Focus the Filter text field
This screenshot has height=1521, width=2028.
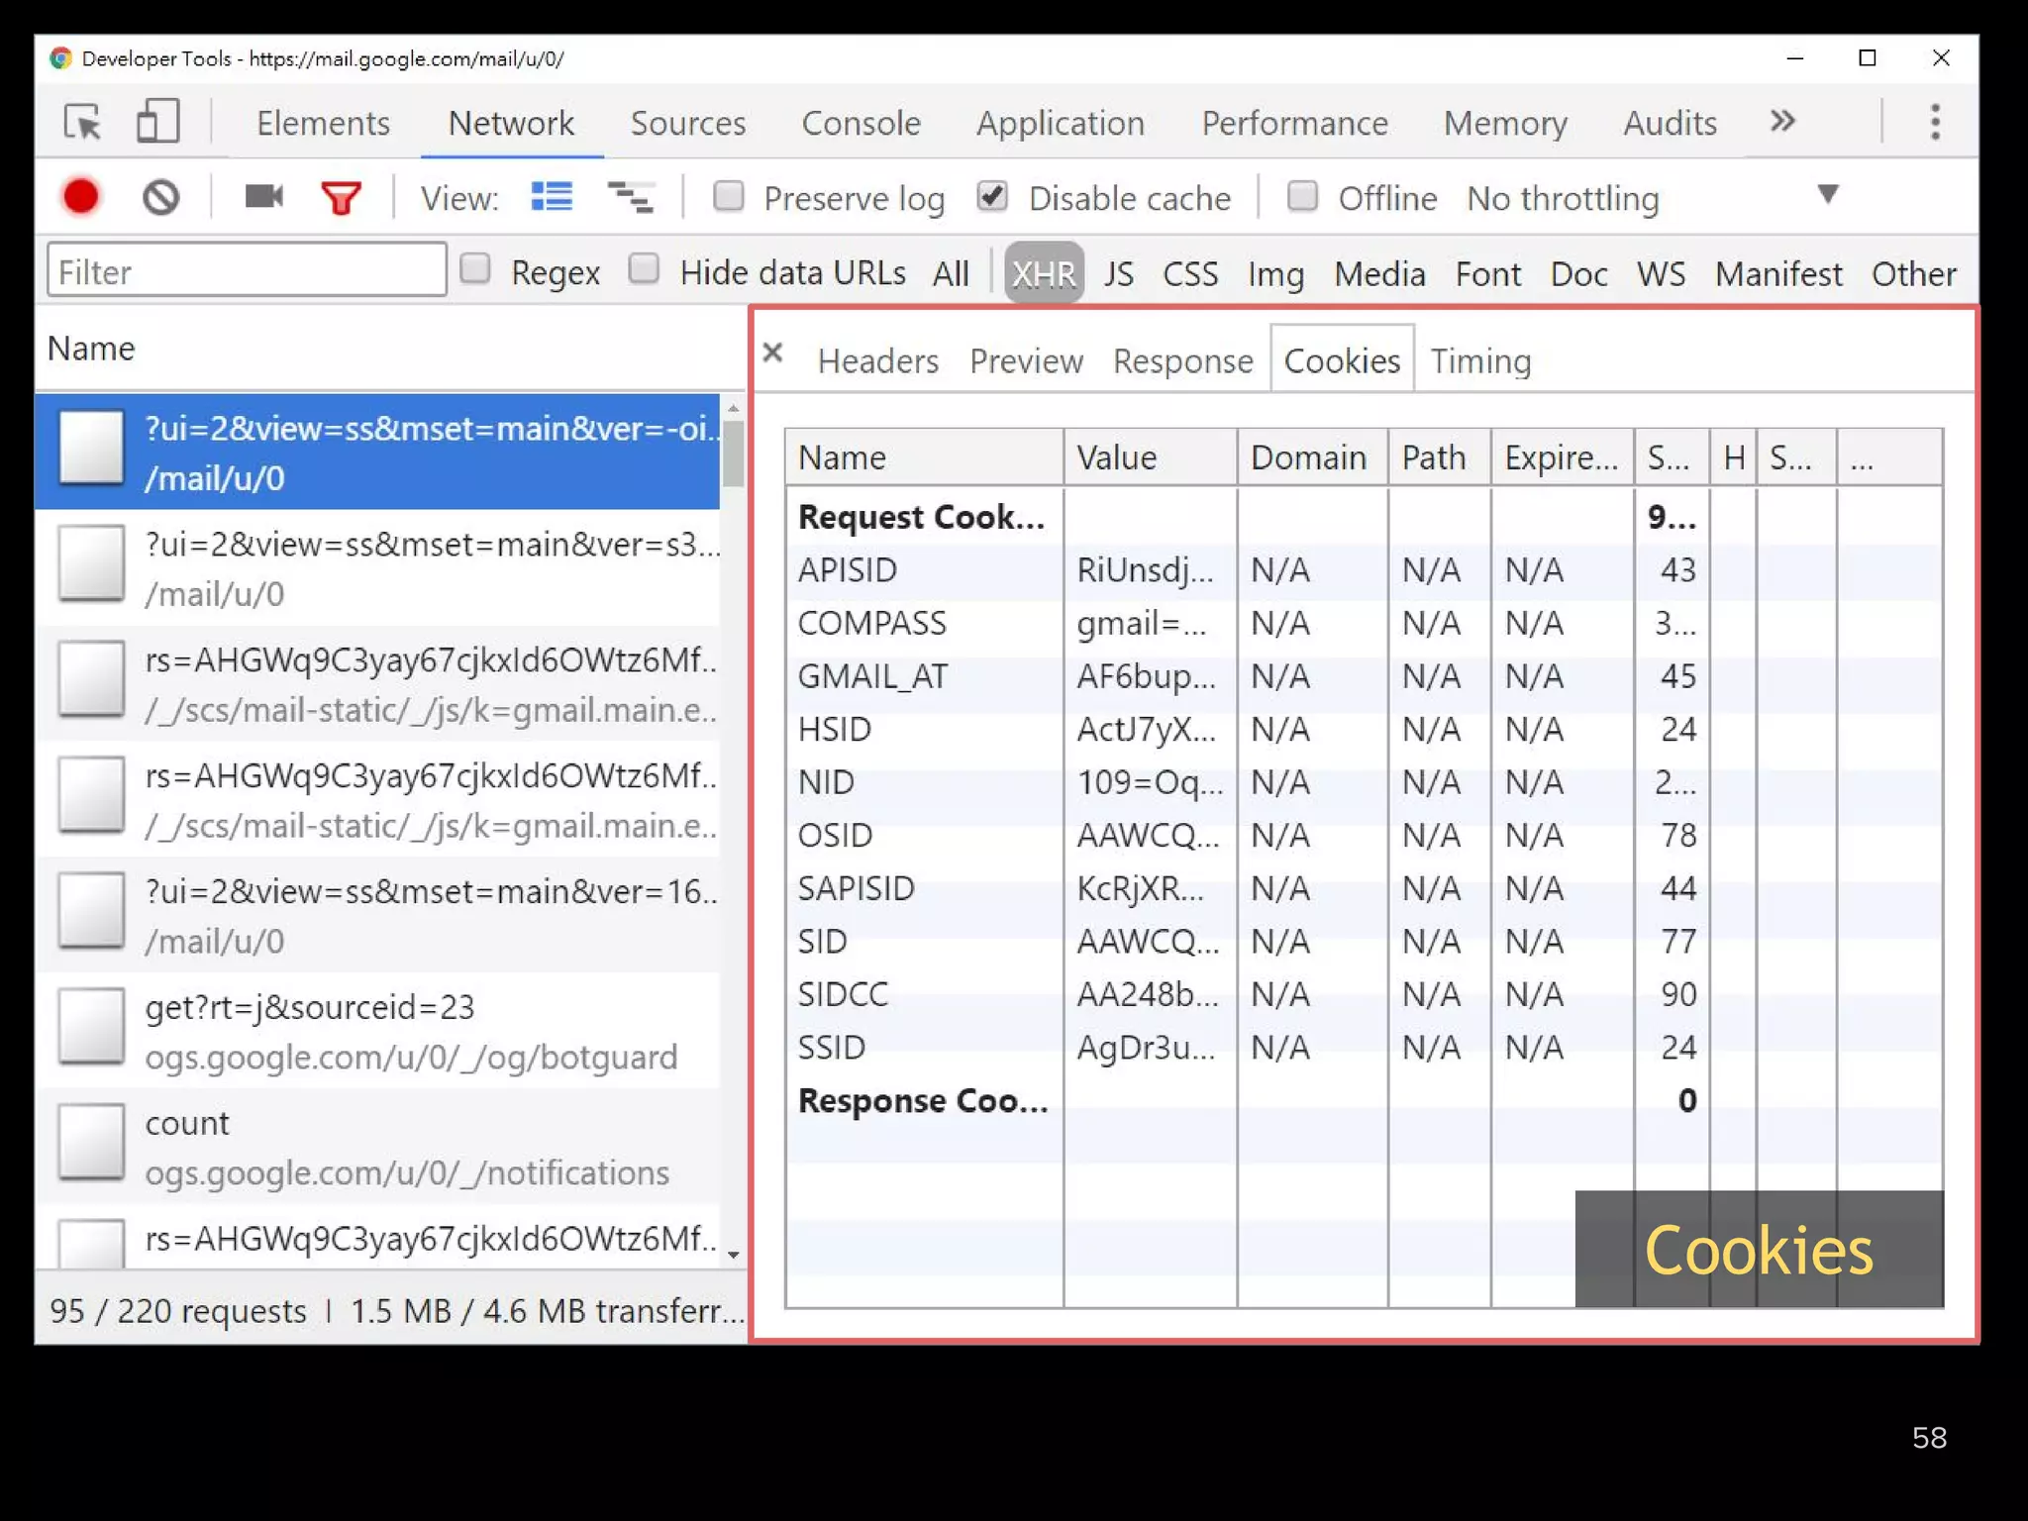pyautogui.click(x=247, y=269)
